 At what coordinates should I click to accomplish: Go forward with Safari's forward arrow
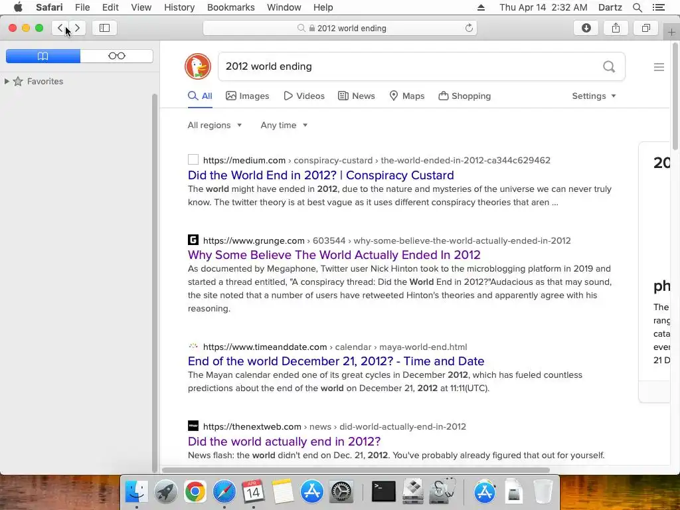pos(77,28)
